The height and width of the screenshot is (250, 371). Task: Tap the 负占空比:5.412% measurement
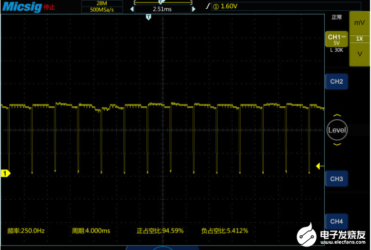tap(225, 231)
